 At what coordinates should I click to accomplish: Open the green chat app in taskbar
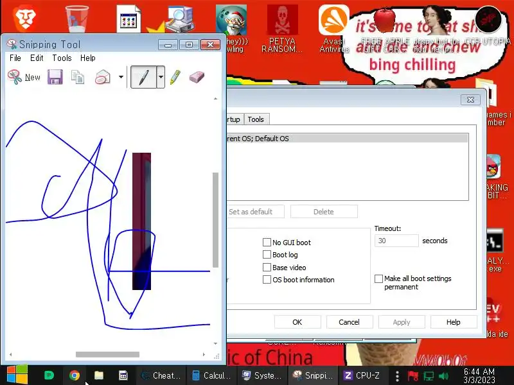(49, 375)
